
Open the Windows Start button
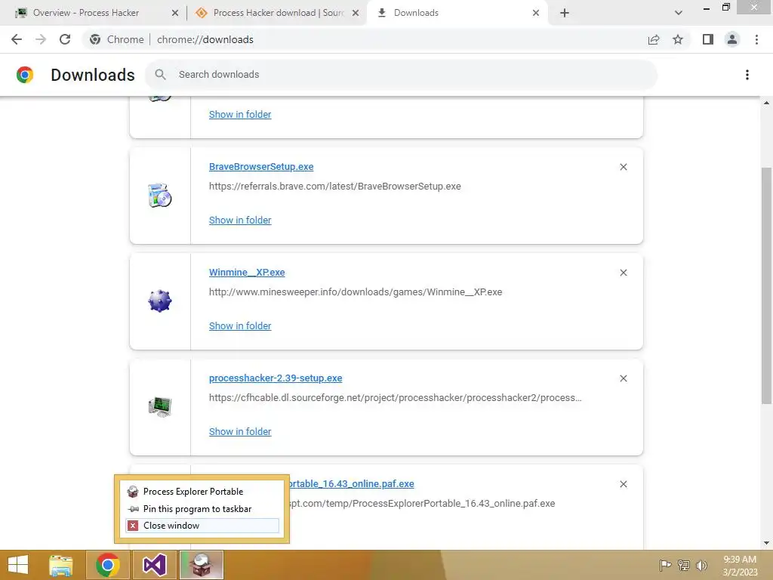(x=18, y=565)
